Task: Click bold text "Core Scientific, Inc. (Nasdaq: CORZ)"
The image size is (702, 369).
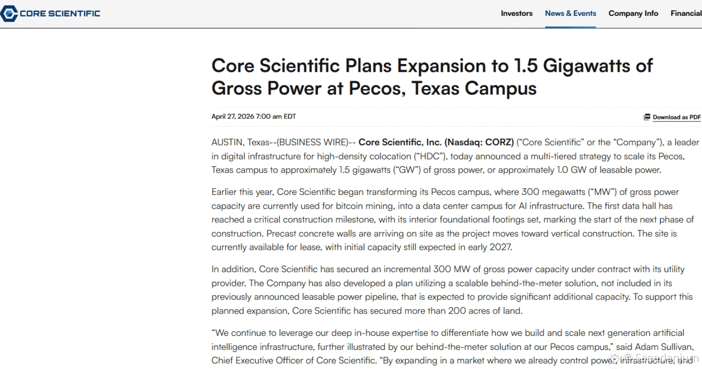Action: click(436, 142)
